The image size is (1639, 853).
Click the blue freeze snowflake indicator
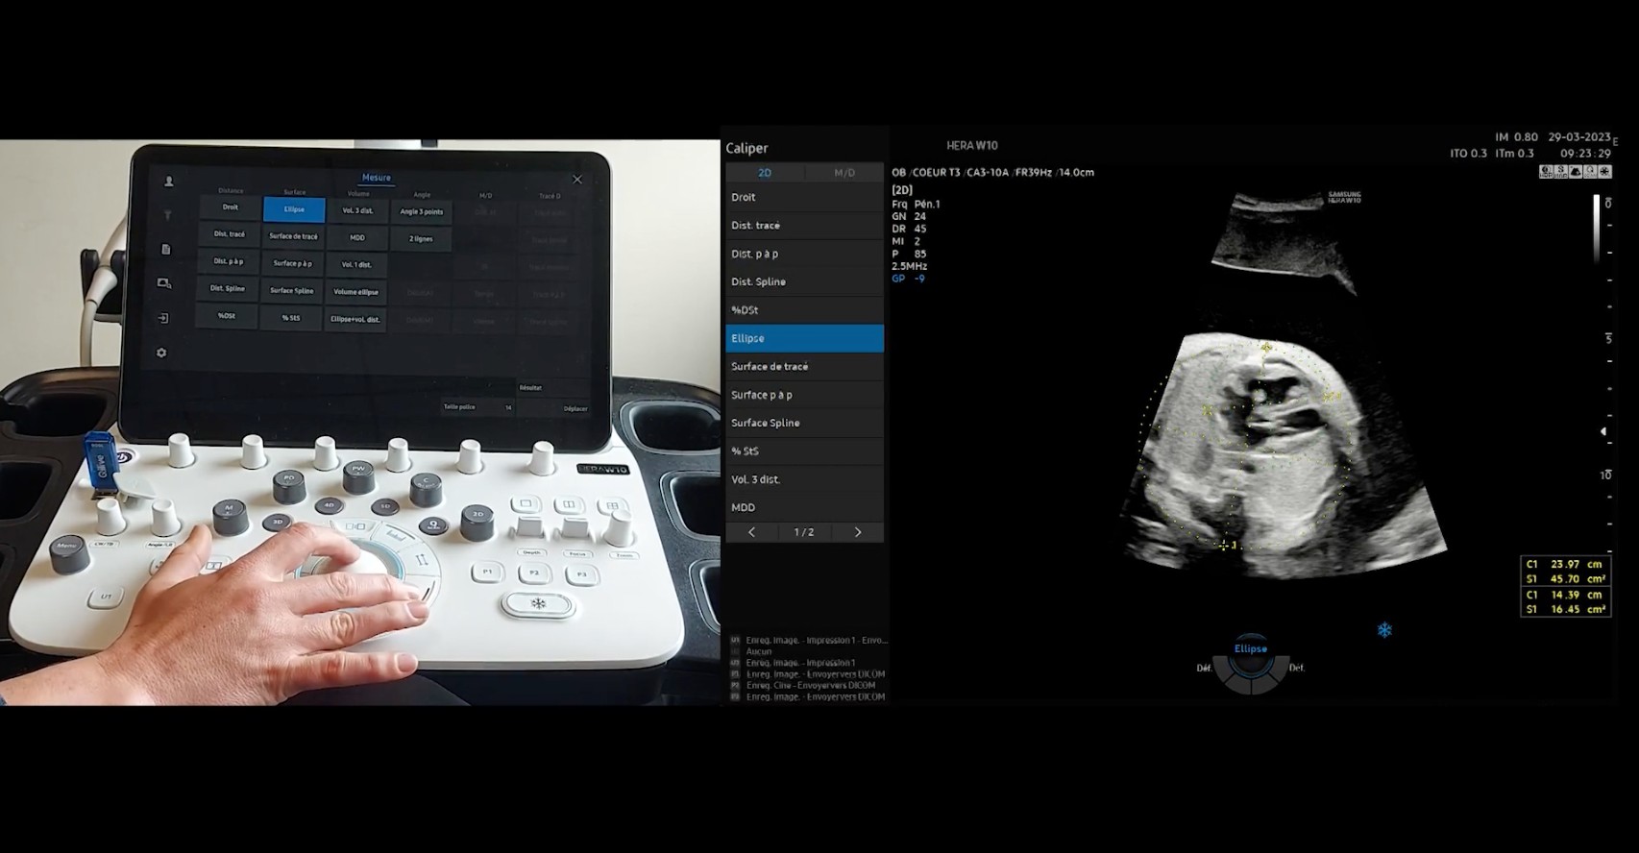click(x=1384, y=630)
